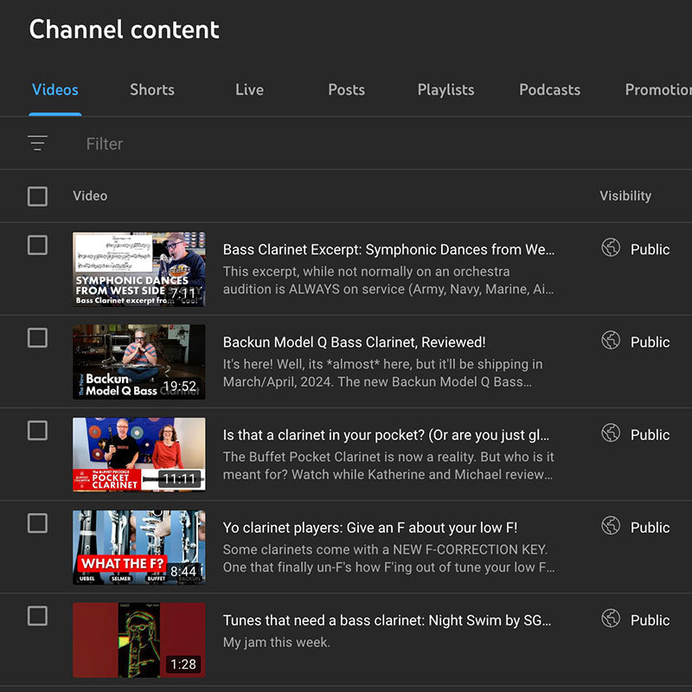This screenshot has width=692, height=692.
Task: Check the Backun Model Q video checkbox
Action: pyautogui.click(x=37, y=338)
